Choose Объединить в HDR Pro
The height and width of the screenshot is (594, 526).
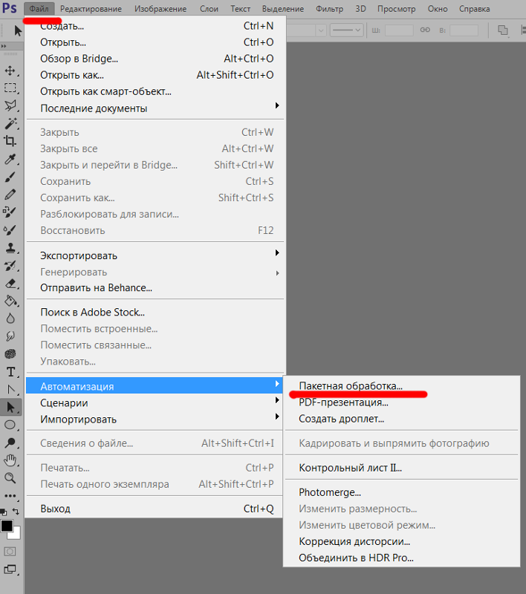(x=402, y=558)
